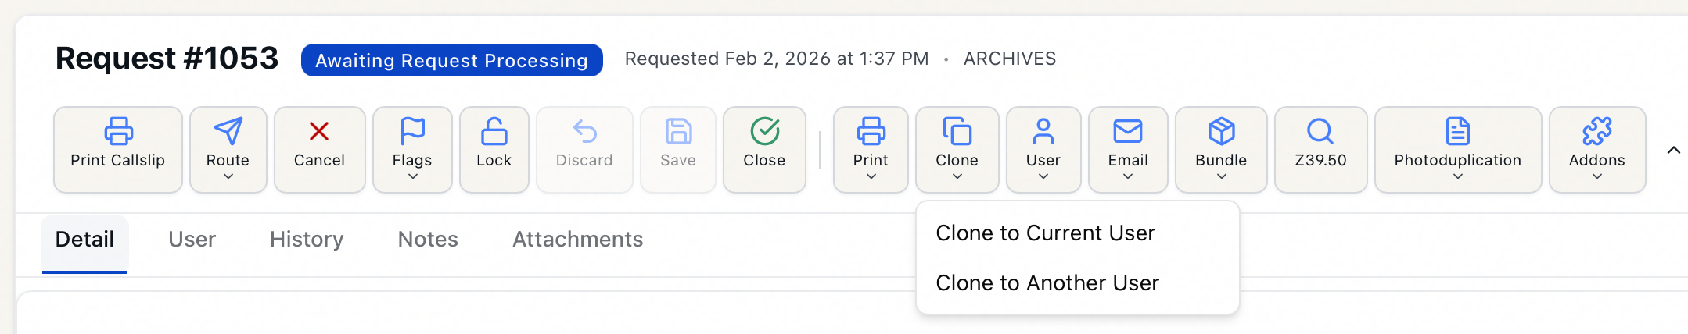Click the Print Callslip printer icon
This screenshot has width=1688, height=334.
(118, 131)
